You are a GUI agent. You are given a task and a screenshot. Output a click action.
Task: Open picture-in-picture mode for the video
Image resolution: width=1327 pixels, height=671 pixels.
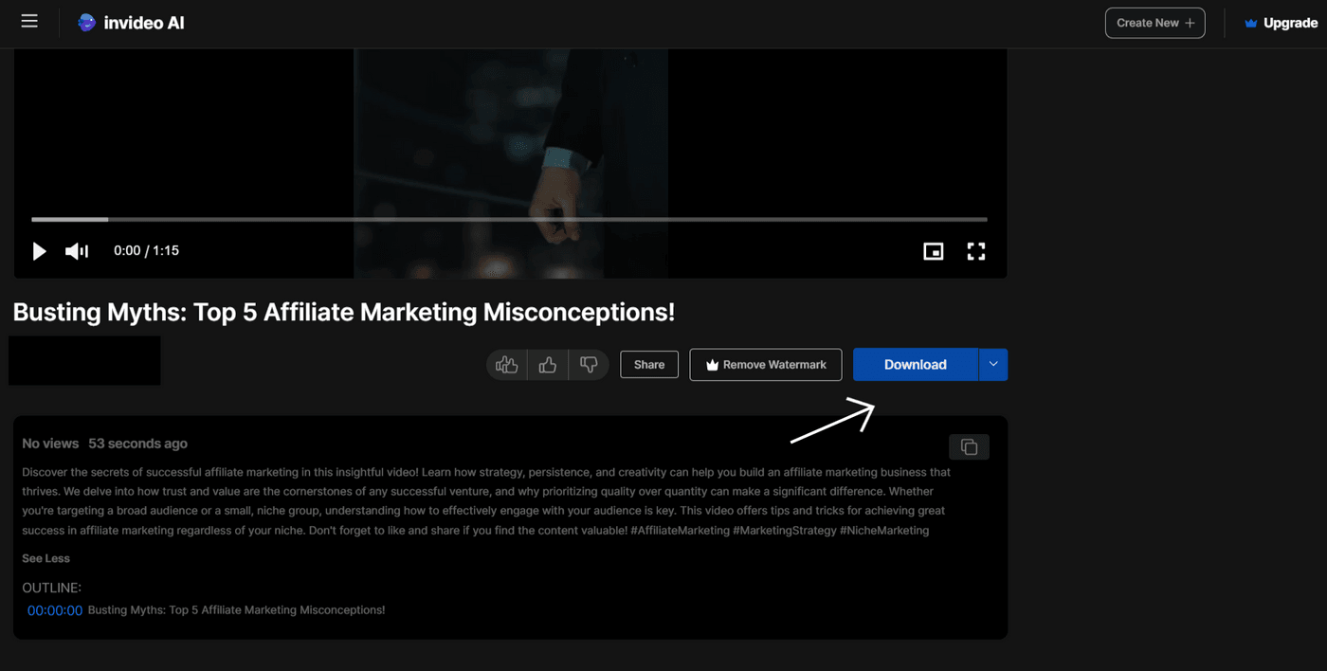934,250
